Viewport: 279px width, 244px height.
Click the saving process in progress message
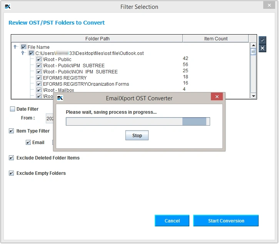click(111, 112)
